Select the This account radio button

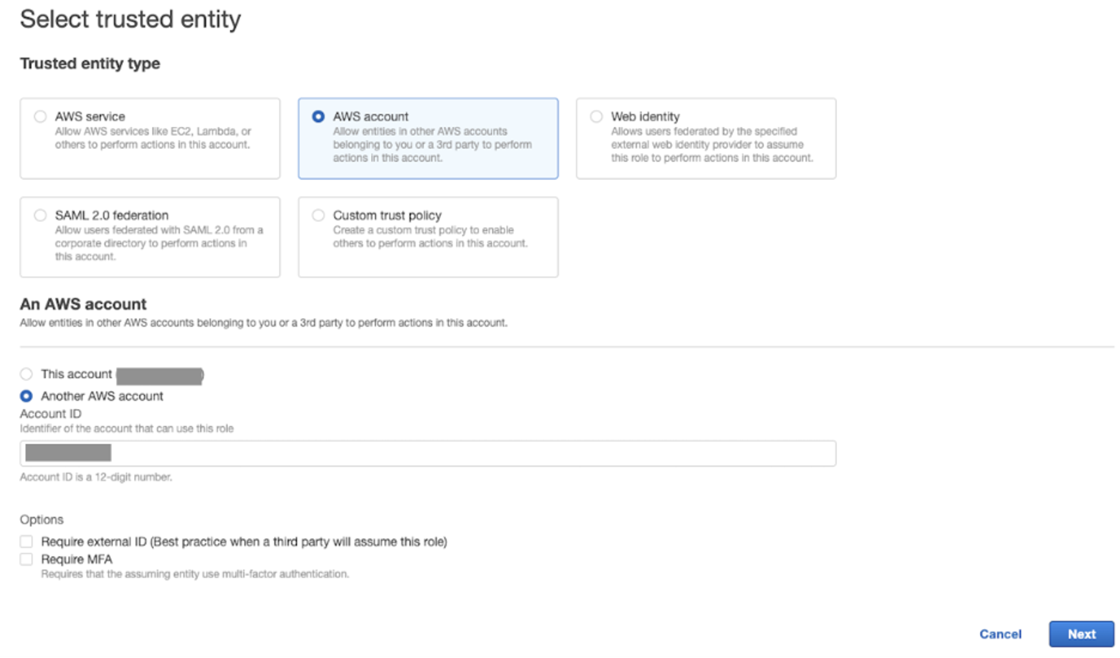(x=26, y=374)
